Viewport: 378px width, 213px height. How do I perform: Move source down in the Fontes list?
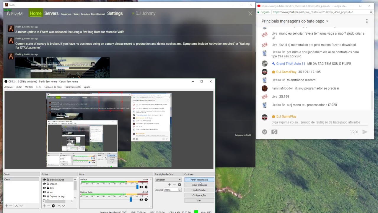[x=63, y=206]
